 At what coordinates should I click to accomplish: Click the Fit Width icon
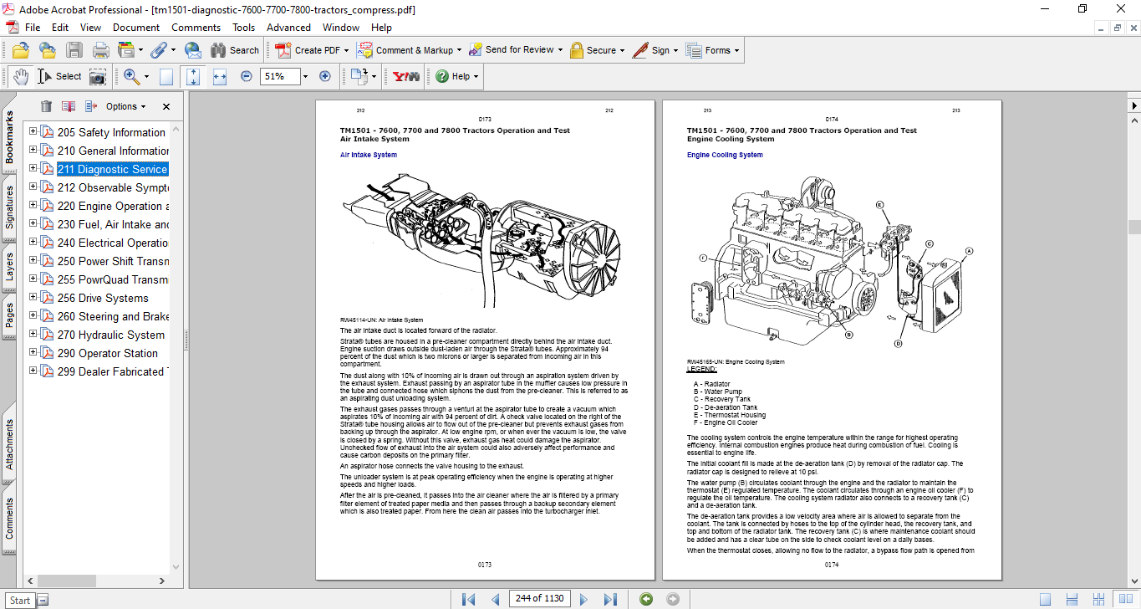[220, 76]
